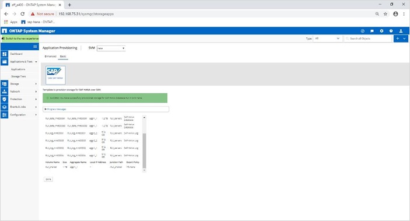
Task: Select the SAN SAP HANA template tile
Action: 55,75
